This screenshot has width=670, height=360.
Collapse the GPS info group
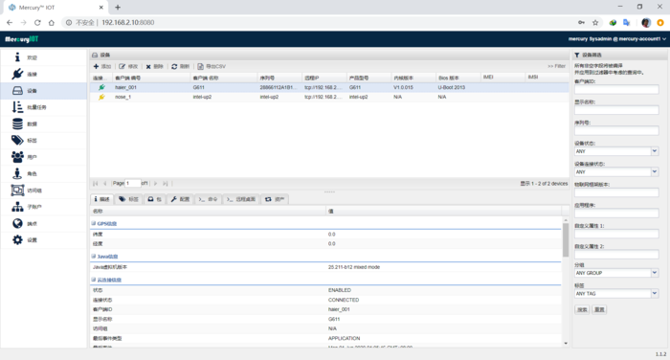pos(94,223)
